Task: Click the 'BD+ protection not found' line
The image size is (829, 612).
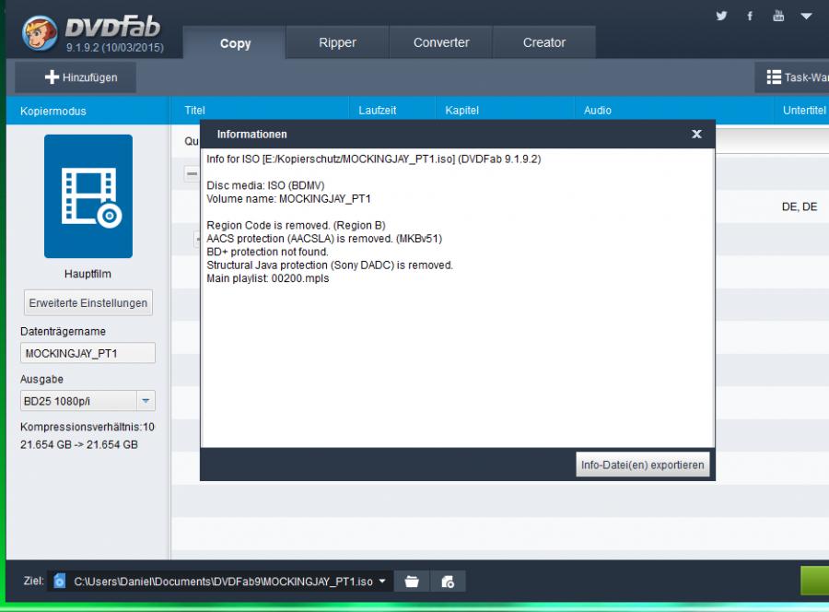Action: click(267, 252)
